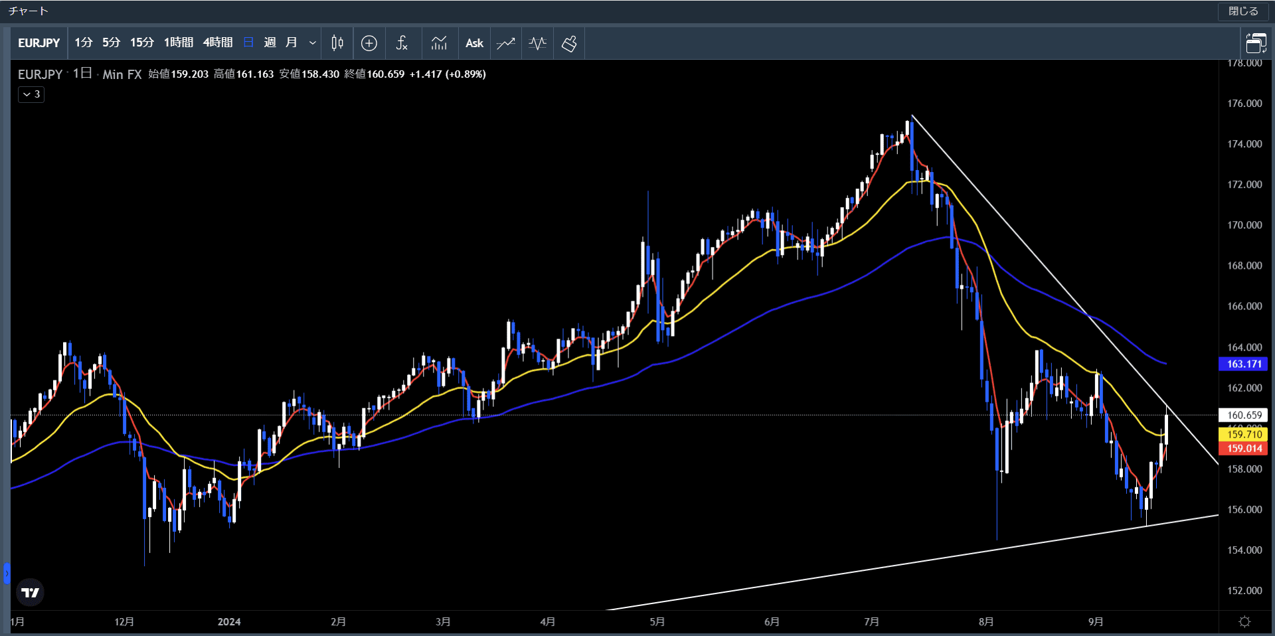Switch to weekly 週 timeframe
This screenshot has width=1275, height=636.
pos(270,42)
